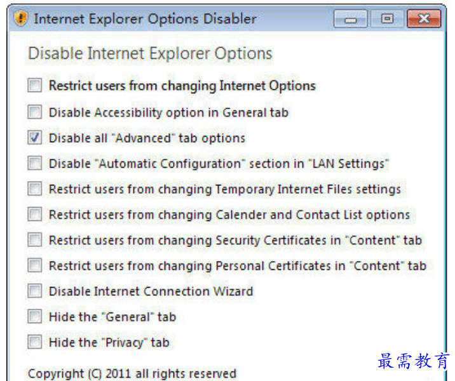Check Restrict changing Personal Certificates option
The height and width of the screenshot is (381, 455).
pyautogui.click(x=34, y=265)
